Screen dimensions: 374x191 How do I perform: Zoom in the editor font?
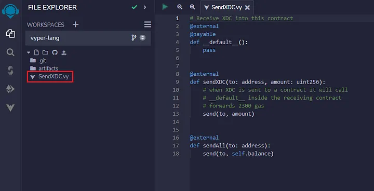click(x=193, y=7)
